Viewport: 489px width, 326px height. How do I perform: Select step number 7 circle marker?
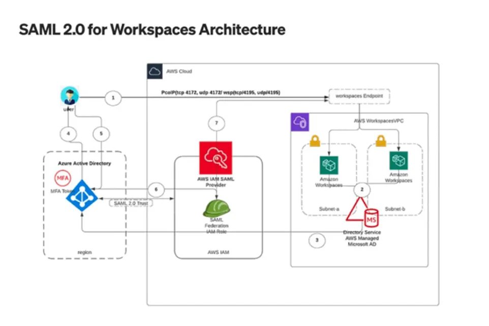[x=216, y=123]
